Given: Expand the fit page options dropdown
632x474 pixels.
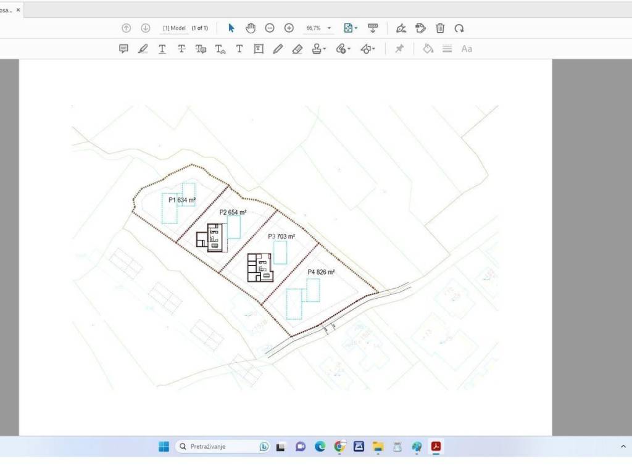Looking at the screenshot, I should 351,28.
